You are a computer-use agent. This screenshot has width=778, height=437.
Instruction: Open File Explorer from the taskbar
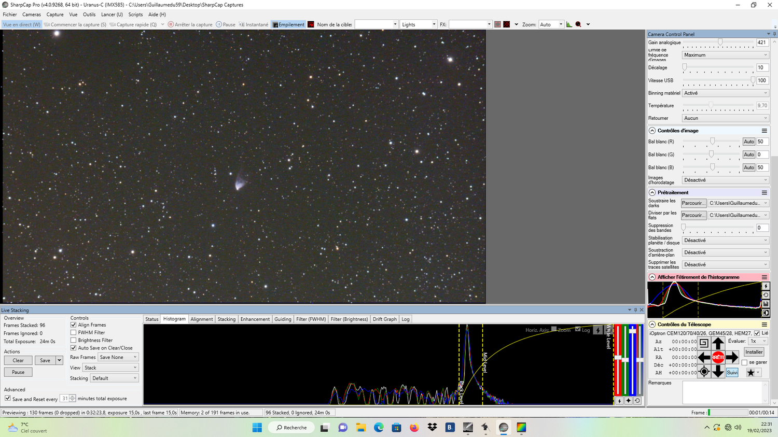(360, 428)
